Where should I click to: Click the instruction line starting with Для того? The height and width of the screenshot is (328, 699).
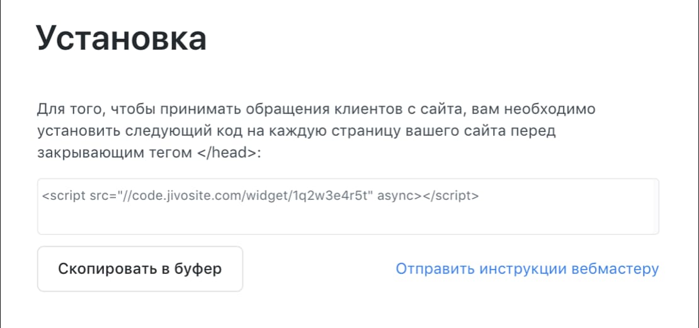click(x=316, y=109)
